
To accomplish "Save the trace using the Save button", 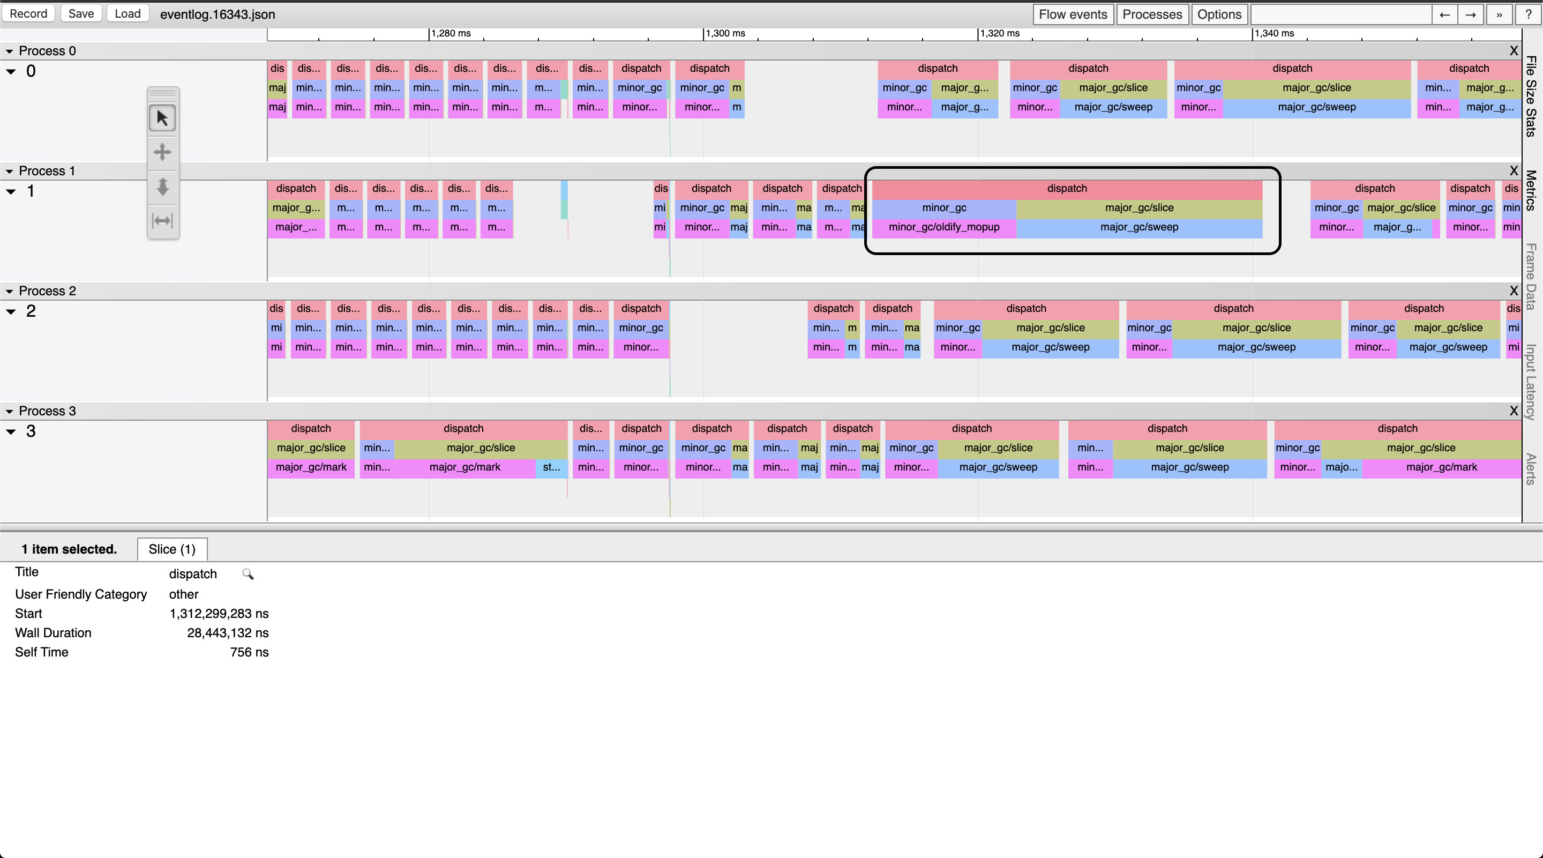I will [x=80, y=13].
